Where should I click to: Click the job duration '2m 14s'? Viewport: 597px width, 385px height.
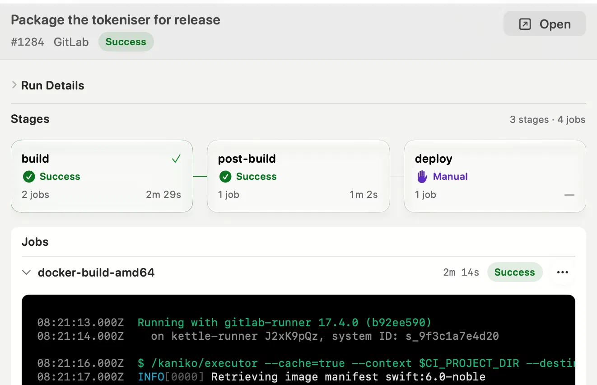tap(461, 272)
